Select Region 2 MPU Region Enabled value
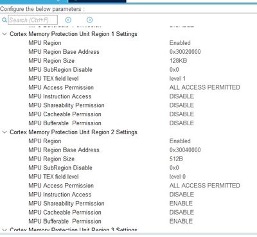This screenshot has height=237, width=257. coord(180,141)
